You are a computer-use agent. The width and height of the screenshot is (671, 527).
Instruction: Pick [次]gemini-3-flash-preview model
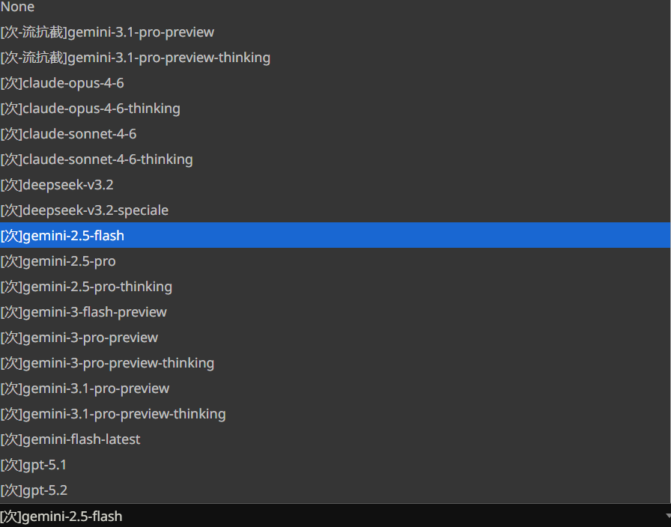[x=83, y=312]
